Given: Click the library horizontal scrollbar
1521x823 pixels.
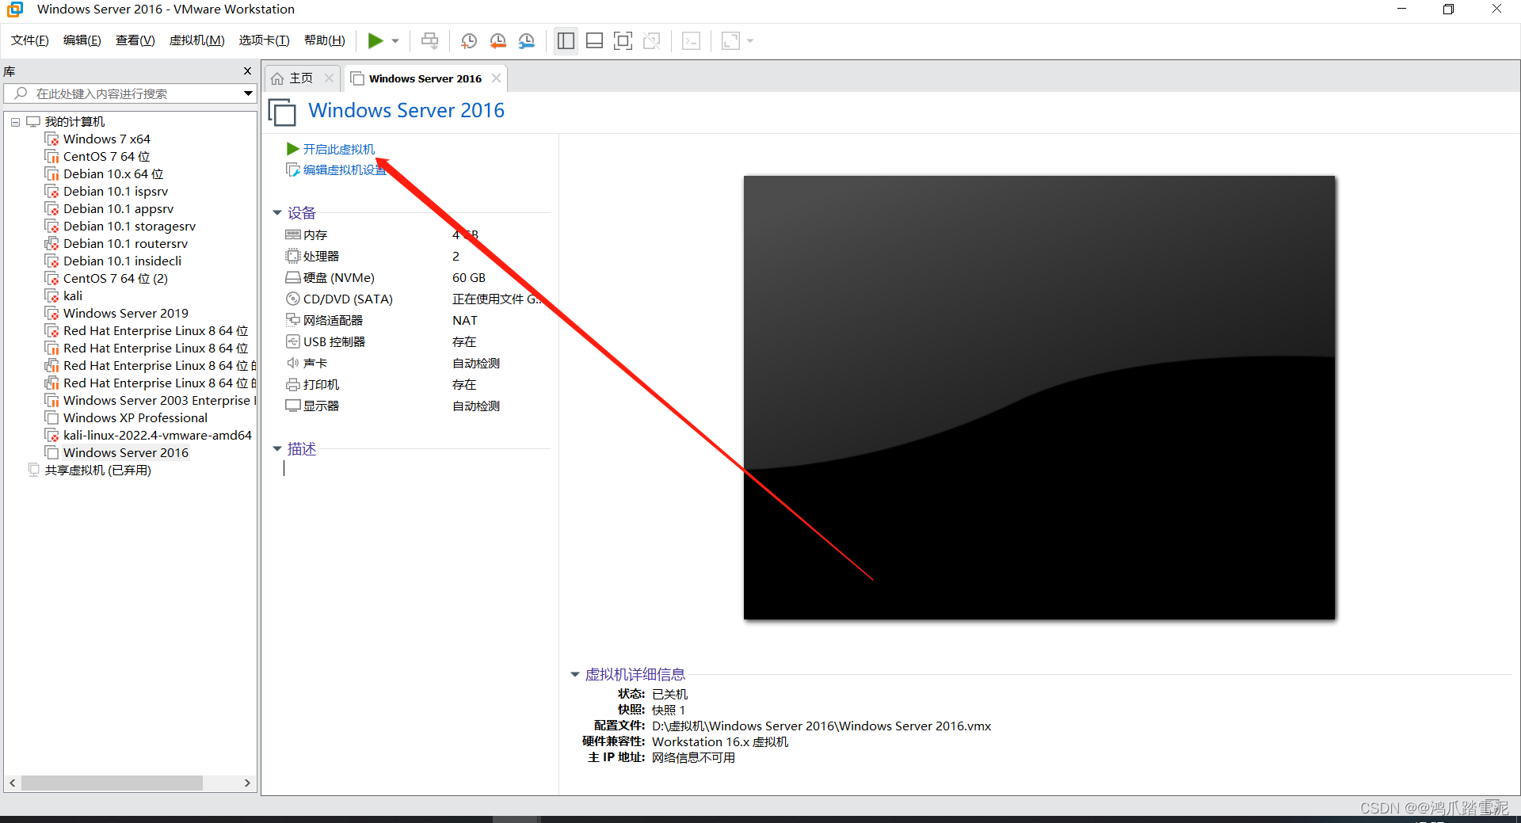Looking at the screenshot, I should coord(112,783).
